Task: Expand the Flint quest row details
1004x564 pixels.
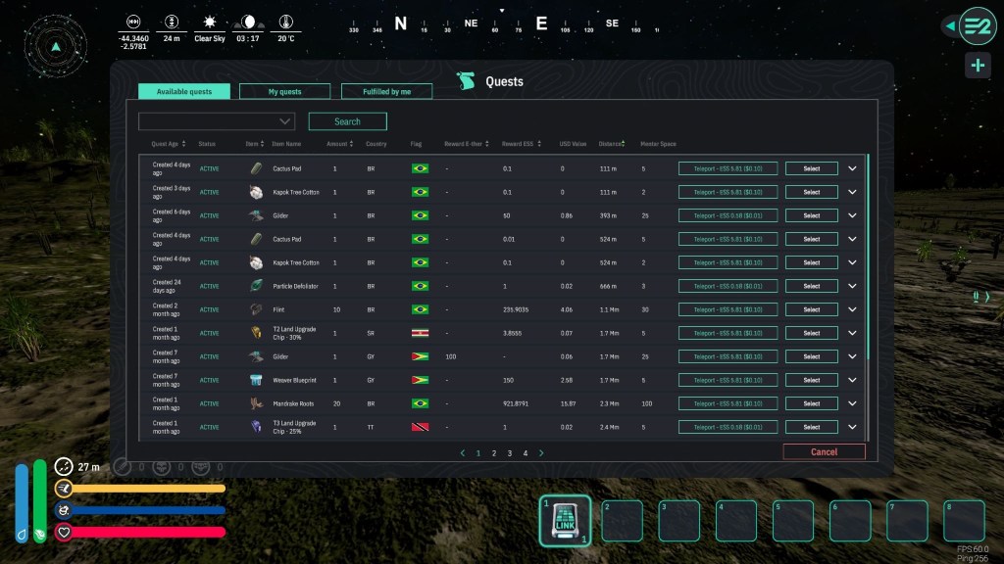Action: tap(852, 309)
